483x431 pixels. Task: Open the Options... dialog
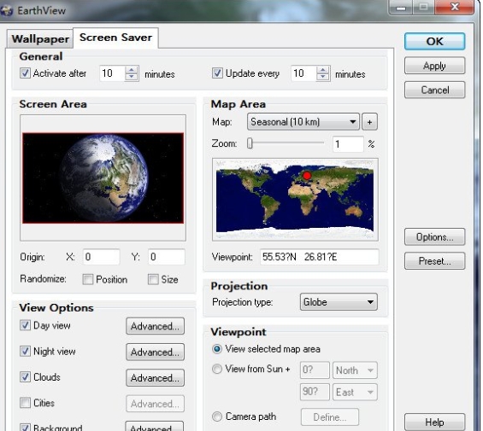pyautogui.click(x=434, y=237)
